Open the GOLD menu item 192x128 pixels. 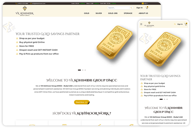[87, 13]
